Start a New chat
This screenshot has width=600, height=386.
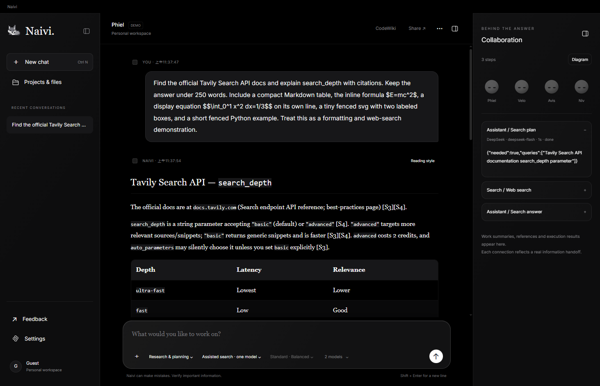[x=50, y=62]
